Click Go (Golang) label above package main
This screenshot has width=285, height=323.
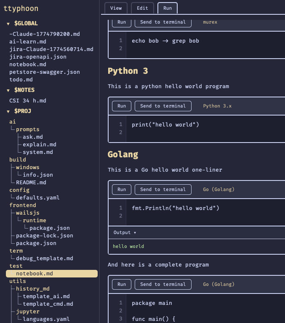click(218, 284)
